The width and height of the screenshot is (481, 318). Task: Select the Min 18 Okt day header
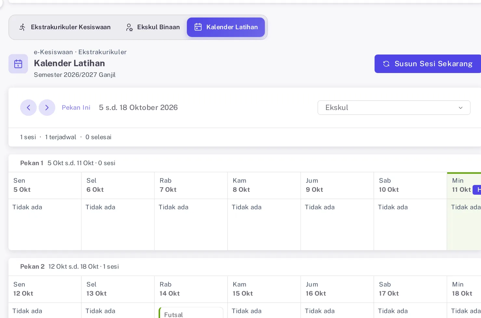[464, 289]
